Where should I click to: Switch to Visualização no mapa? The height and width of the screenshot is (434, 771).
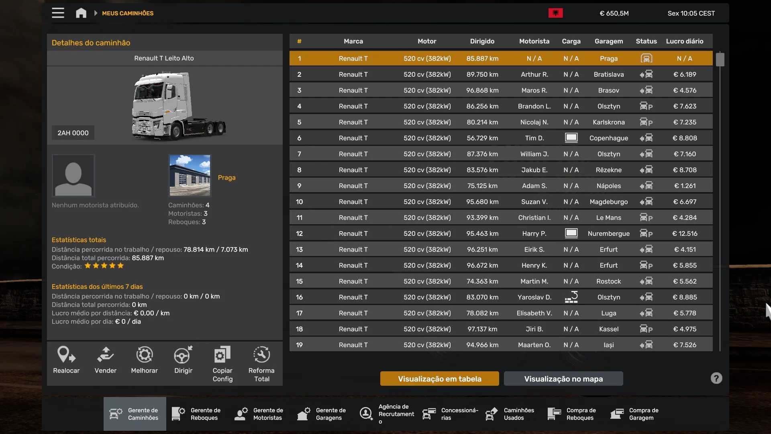[563, 379]
